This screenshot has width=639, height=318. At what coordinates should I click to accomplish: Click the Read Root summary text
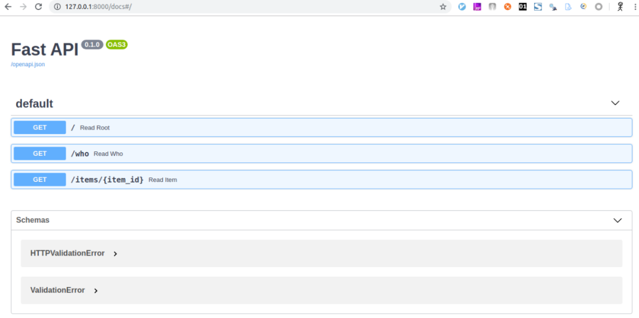(x=95, y=128)
